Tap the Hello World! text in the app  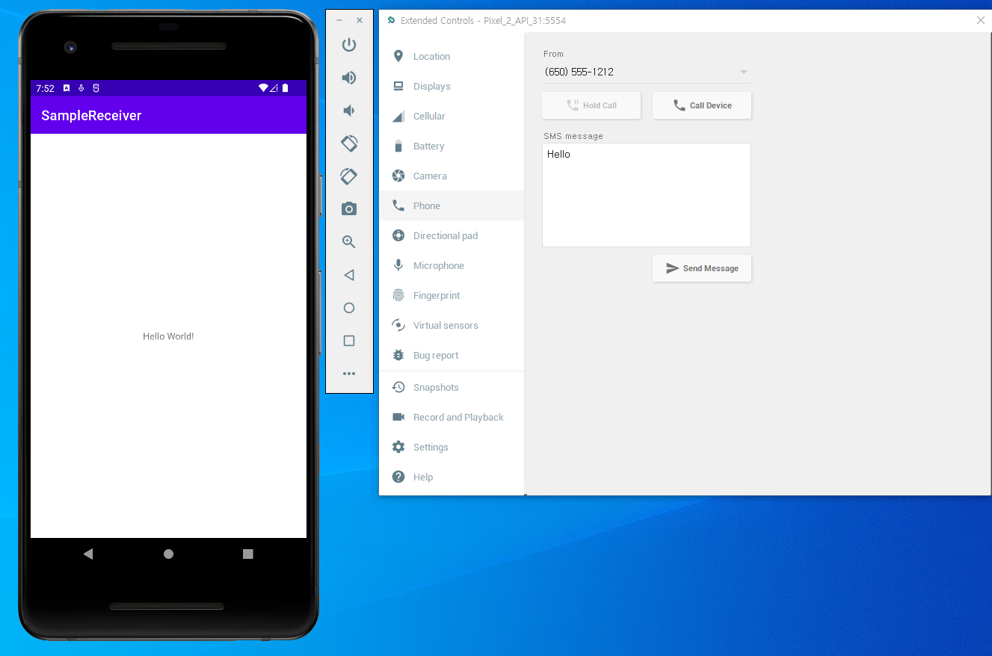[168, 336]
